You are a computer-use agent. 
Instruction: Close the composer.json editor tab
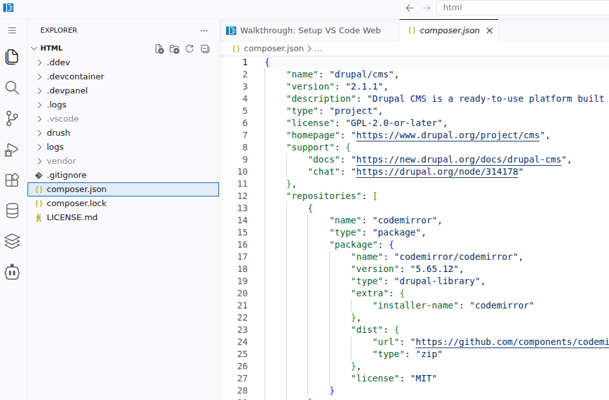pyautogui.click(x=490, y=31)
